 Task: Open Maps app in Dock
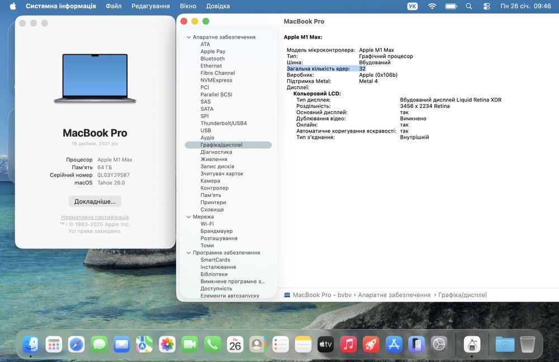pos(144,345)
